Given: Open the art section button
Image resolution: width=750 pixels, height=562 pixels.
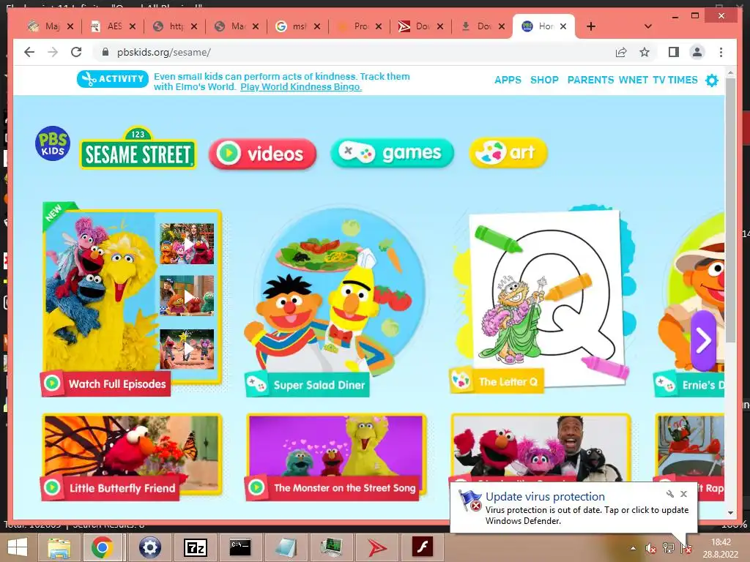Looking at the screenshot, I should [508, 153].
